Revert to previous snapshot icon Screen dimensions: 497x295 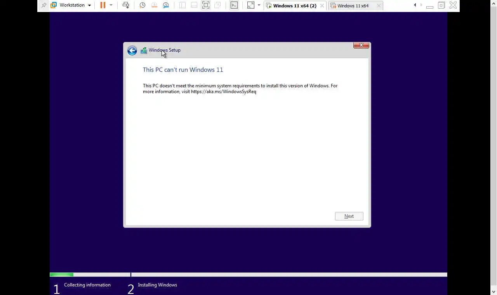point(154,5)
